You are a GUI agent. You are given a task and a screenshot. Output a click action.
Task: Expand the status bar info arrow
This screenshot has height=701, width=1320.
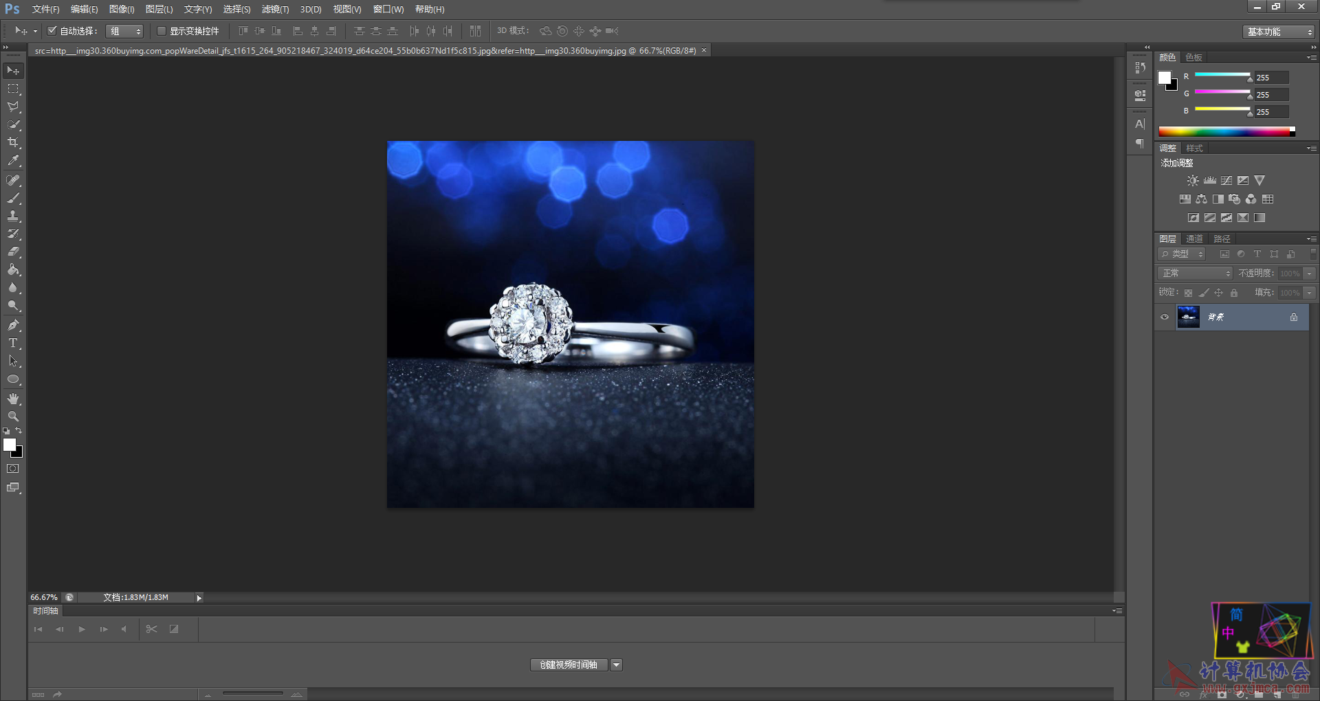pyautogui.click(x=199, y=598)
